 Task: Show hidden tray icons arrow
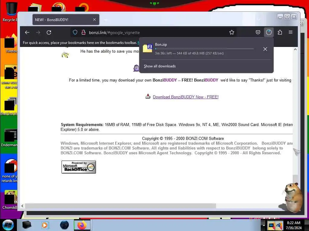point(264,225)
